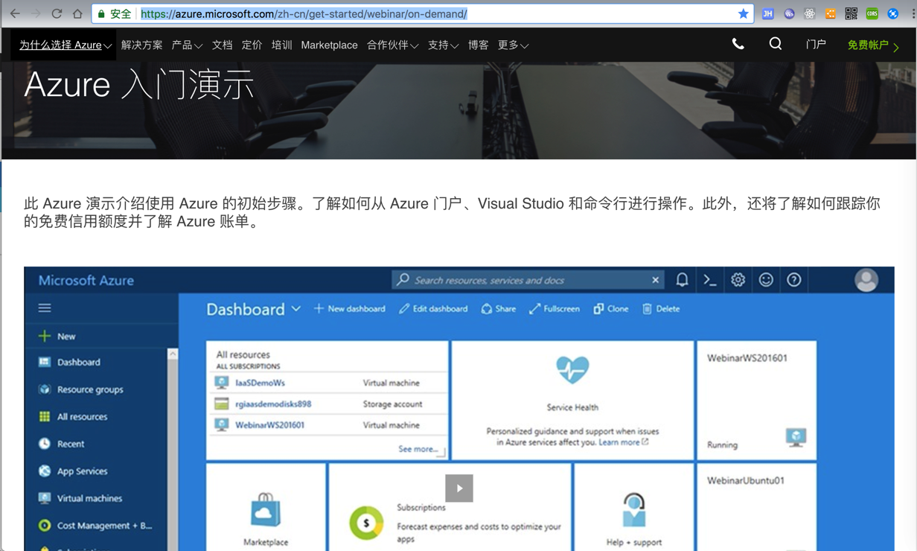Click Share dashboard button
The width and height of the screenshot is (917, 551).
click(x=499, y=309)
